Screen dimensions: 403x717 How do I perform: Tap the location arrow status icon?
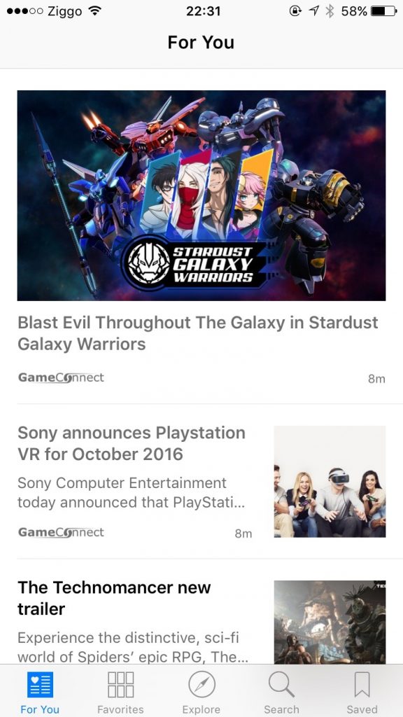pos(313,11)
